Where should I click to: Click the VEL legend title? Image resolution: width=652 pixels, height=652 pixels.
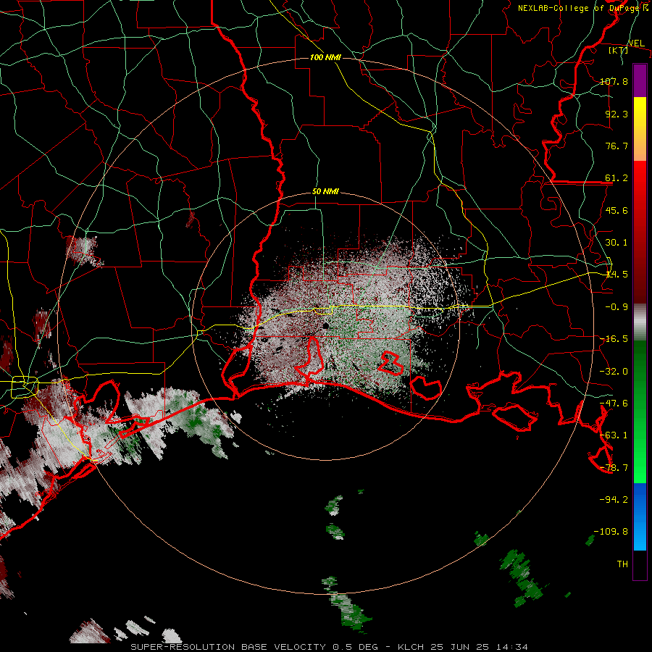coord(636,43)
